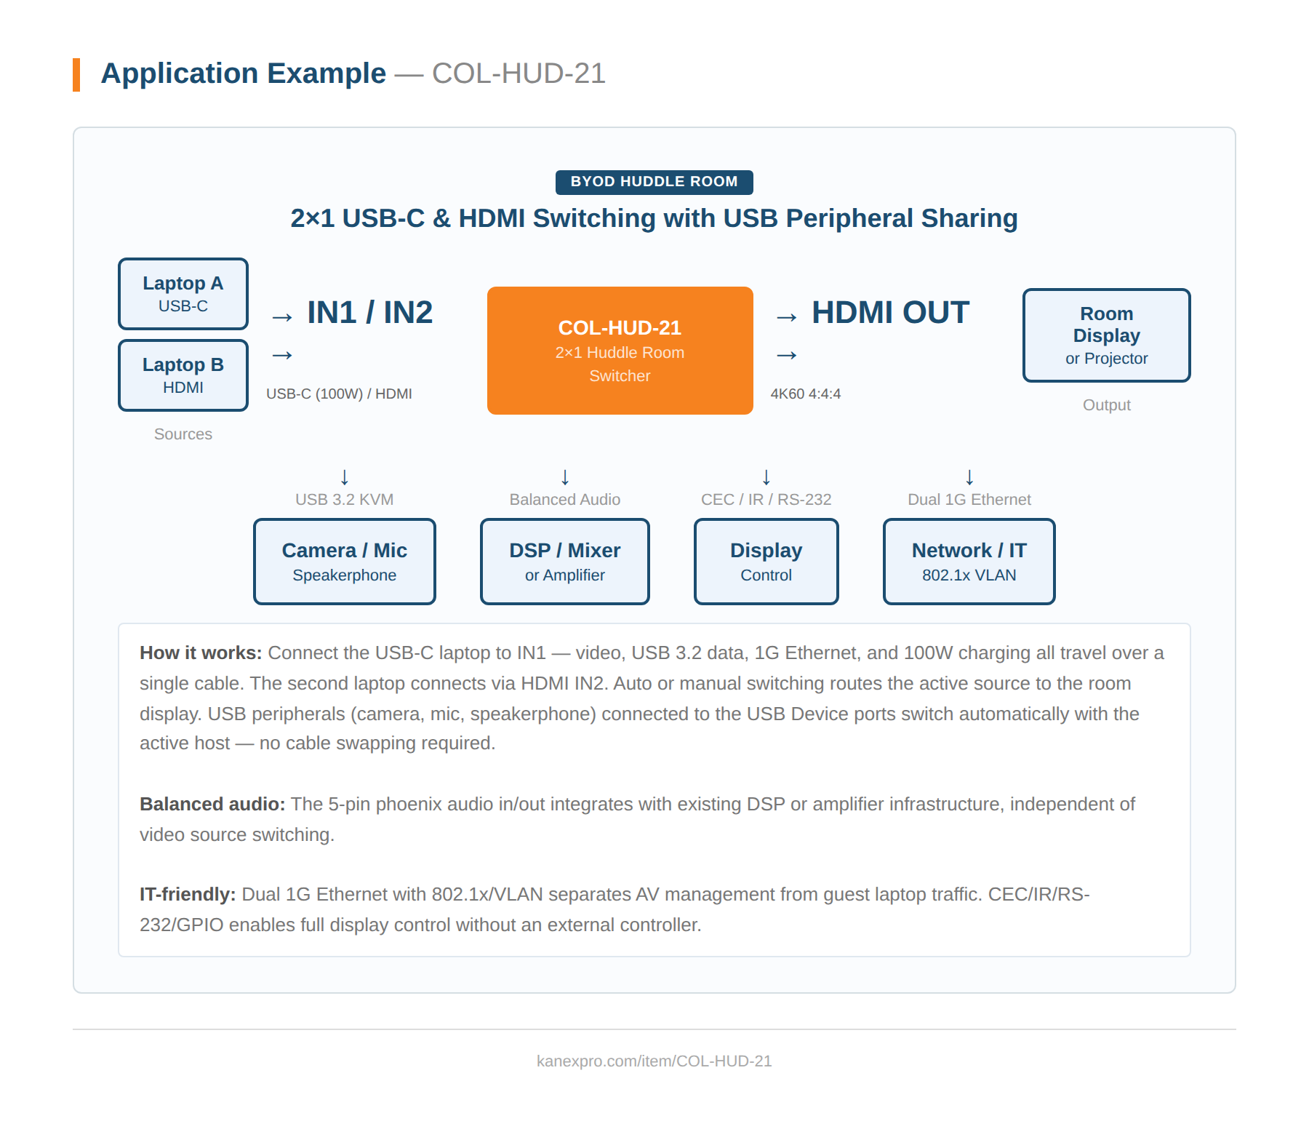1309x1129 pixels.
Task: Click the right arrow directly beside IN1 / IN2
Action: [282, 317]
